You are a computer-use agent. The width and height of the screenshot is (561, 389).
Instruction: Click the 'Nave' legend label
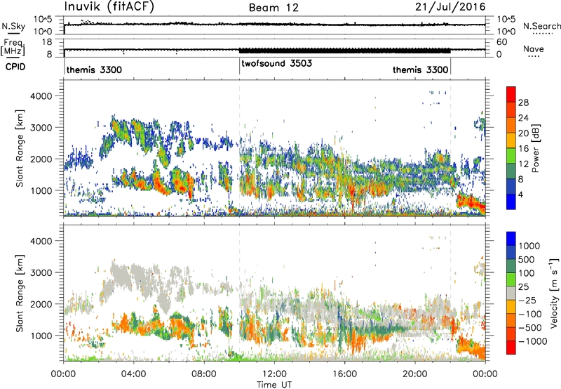[534, 48]
